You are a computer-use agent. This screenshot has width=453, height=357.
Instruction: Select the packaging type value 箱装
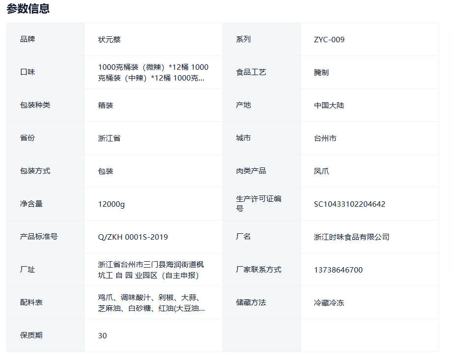[x=106, y=105]
